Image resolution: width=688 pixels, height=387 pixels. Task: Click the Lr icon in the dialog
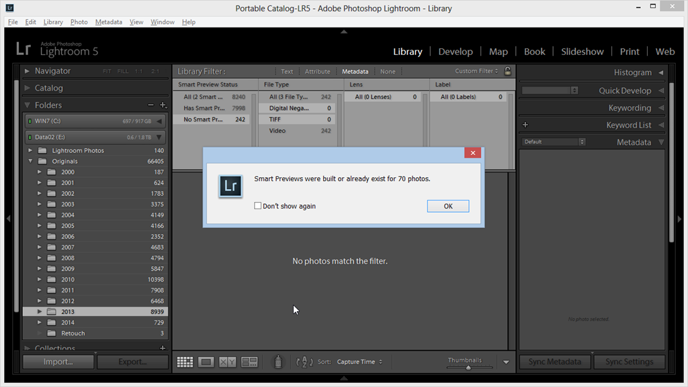coord(230,186)
